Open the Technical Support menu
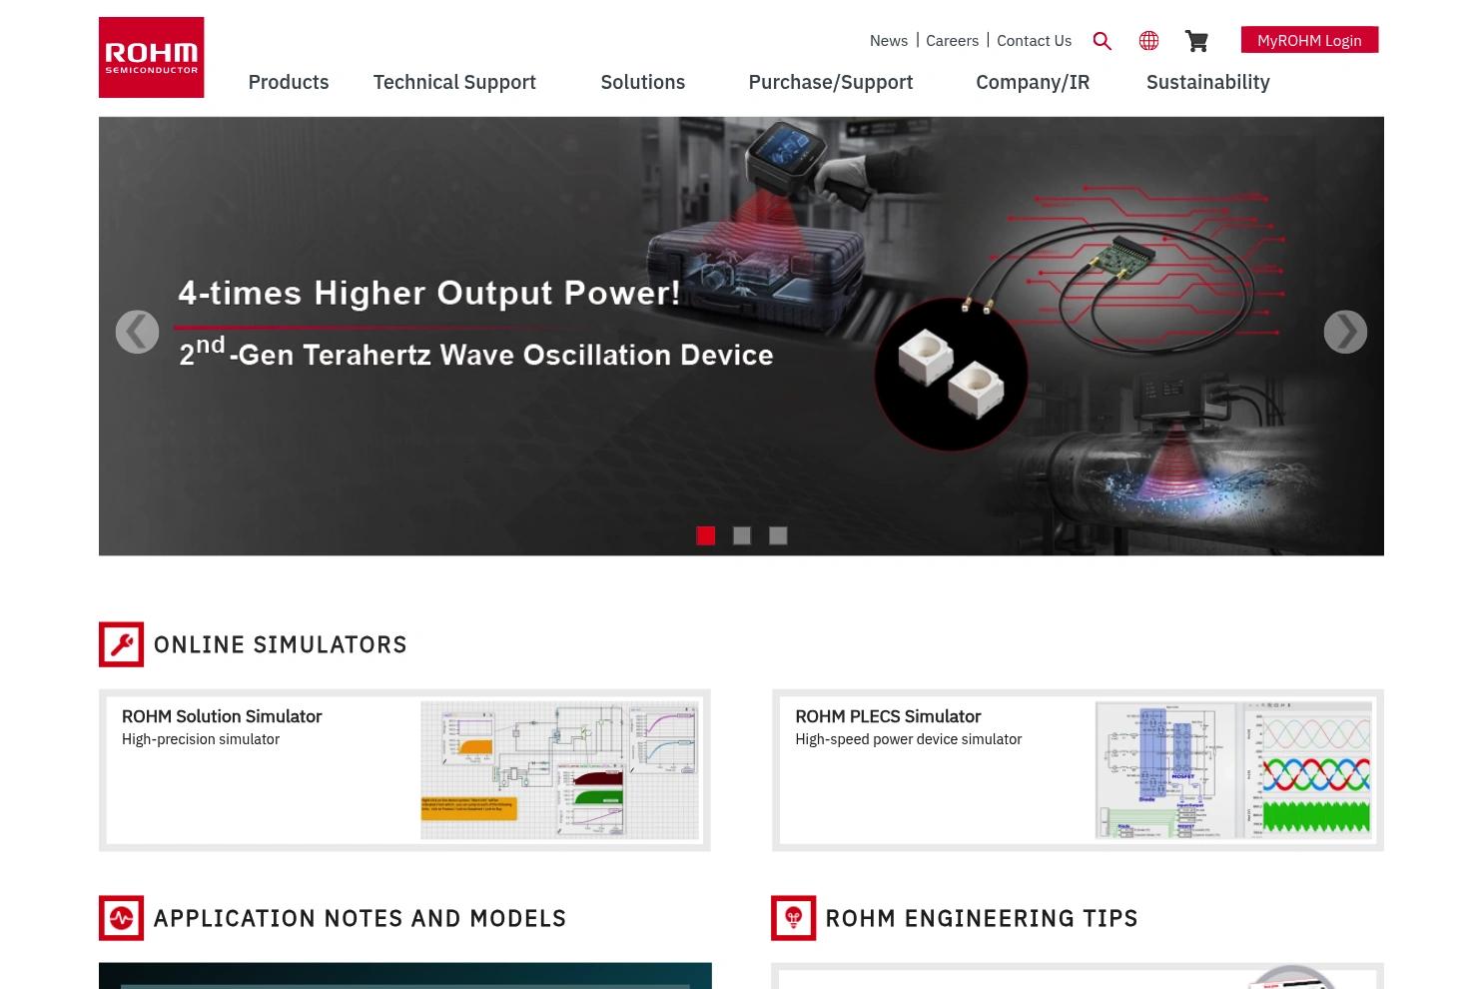 pyautogui.click(x=454, y=82)
